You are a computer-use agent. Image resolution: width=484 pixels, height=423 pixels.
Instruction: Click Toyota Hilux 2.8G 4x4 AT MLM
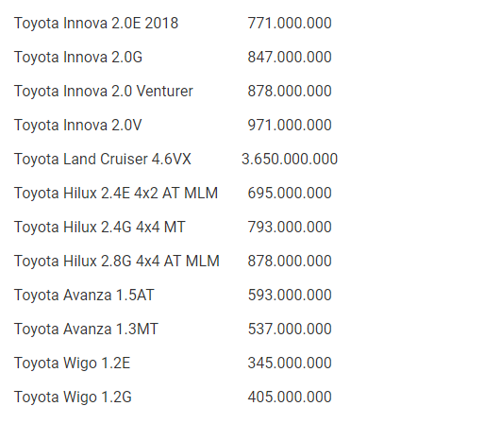click(117, 262)
